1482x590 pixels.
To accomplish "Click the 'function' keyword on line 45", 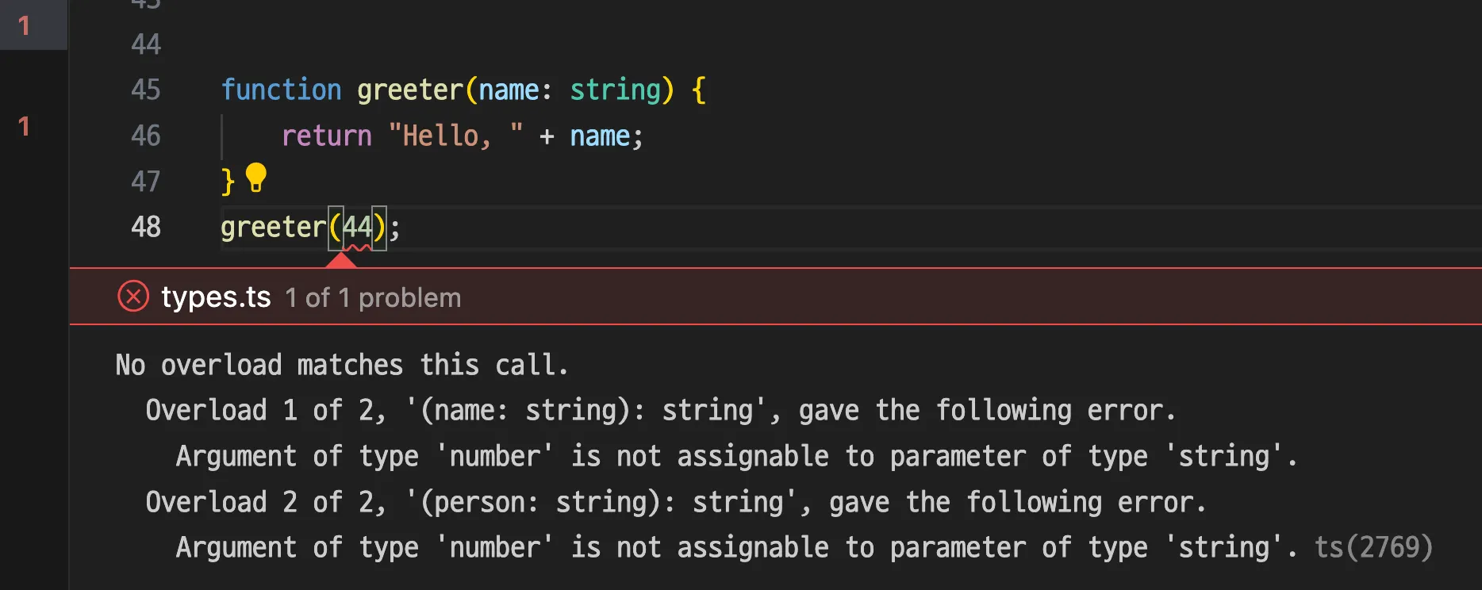I will click(x=281, y=90).
